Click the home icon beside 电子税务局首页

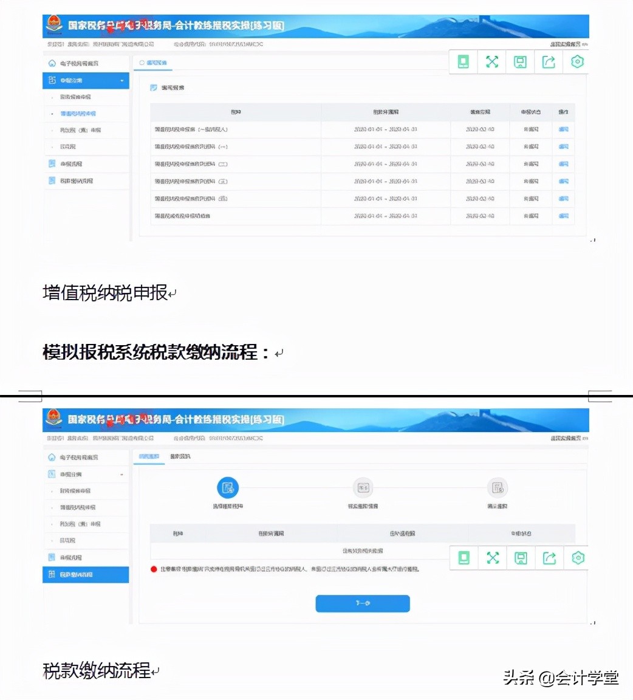tap(52, 63)
